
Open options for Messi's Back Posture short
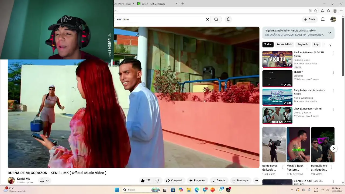[307, 167]
